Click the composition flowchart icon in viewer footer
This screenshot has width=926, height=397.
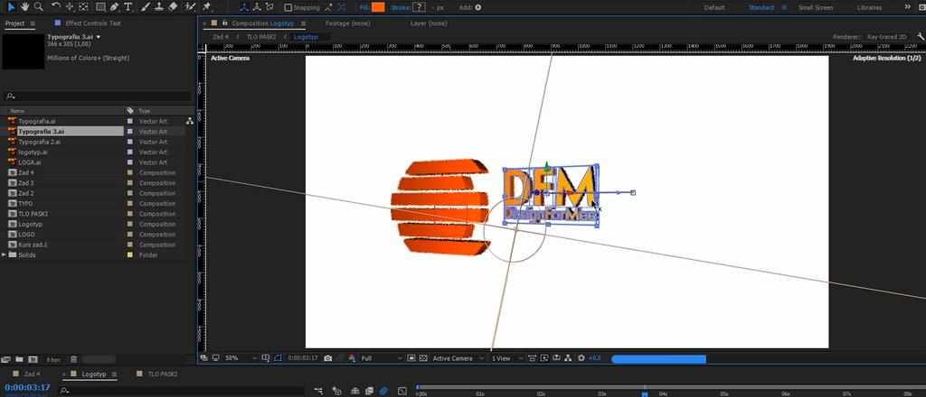pos(568,358)
